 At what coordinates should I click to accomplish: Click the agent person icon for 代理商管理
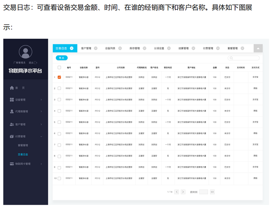(x=12, y=111)
